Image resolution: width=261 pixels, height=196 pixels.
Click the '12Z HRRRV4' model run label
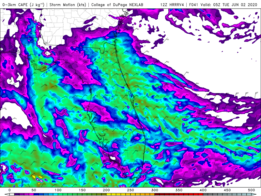click(172, 5)
